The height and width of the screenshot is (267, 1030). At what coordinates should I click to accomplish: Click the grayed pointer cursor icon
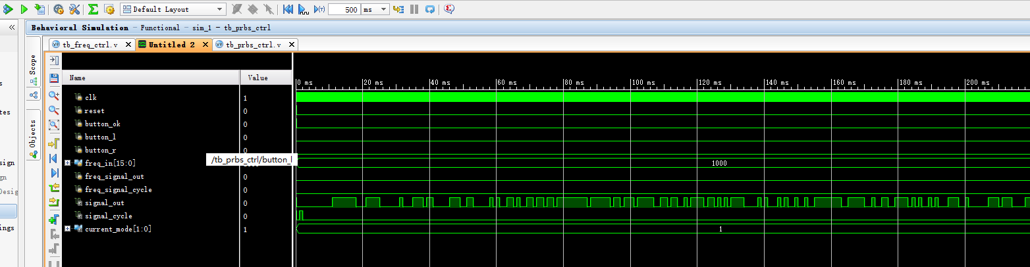(x=268, y=9)
